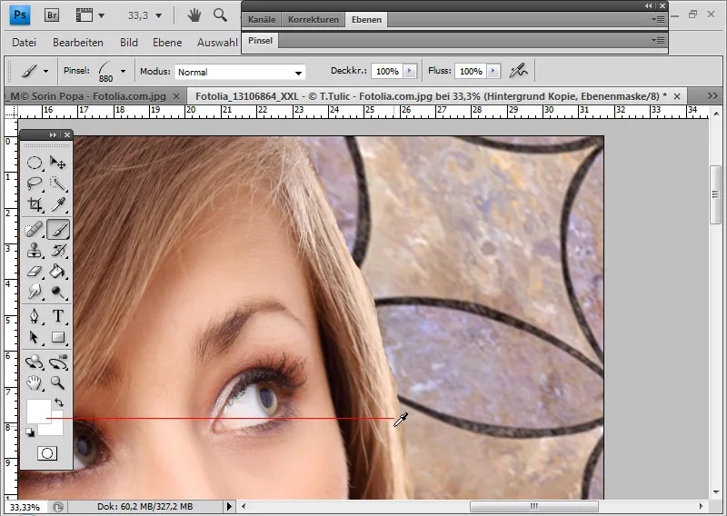Select the Lasso tool
The width and height of the screenshot is (727, 516).
[35, 184]
